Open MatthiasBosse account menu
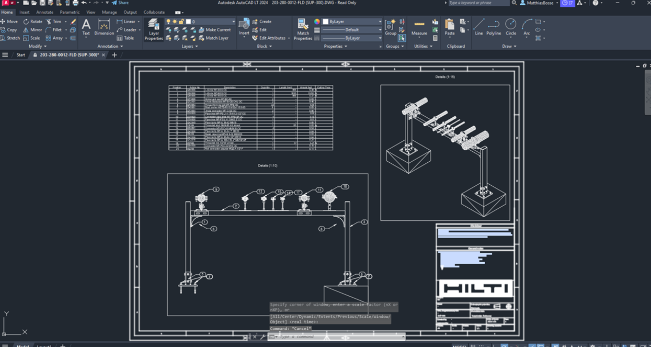Image resolution: width=651 pixels, height=347 pixels. point(539,3)
